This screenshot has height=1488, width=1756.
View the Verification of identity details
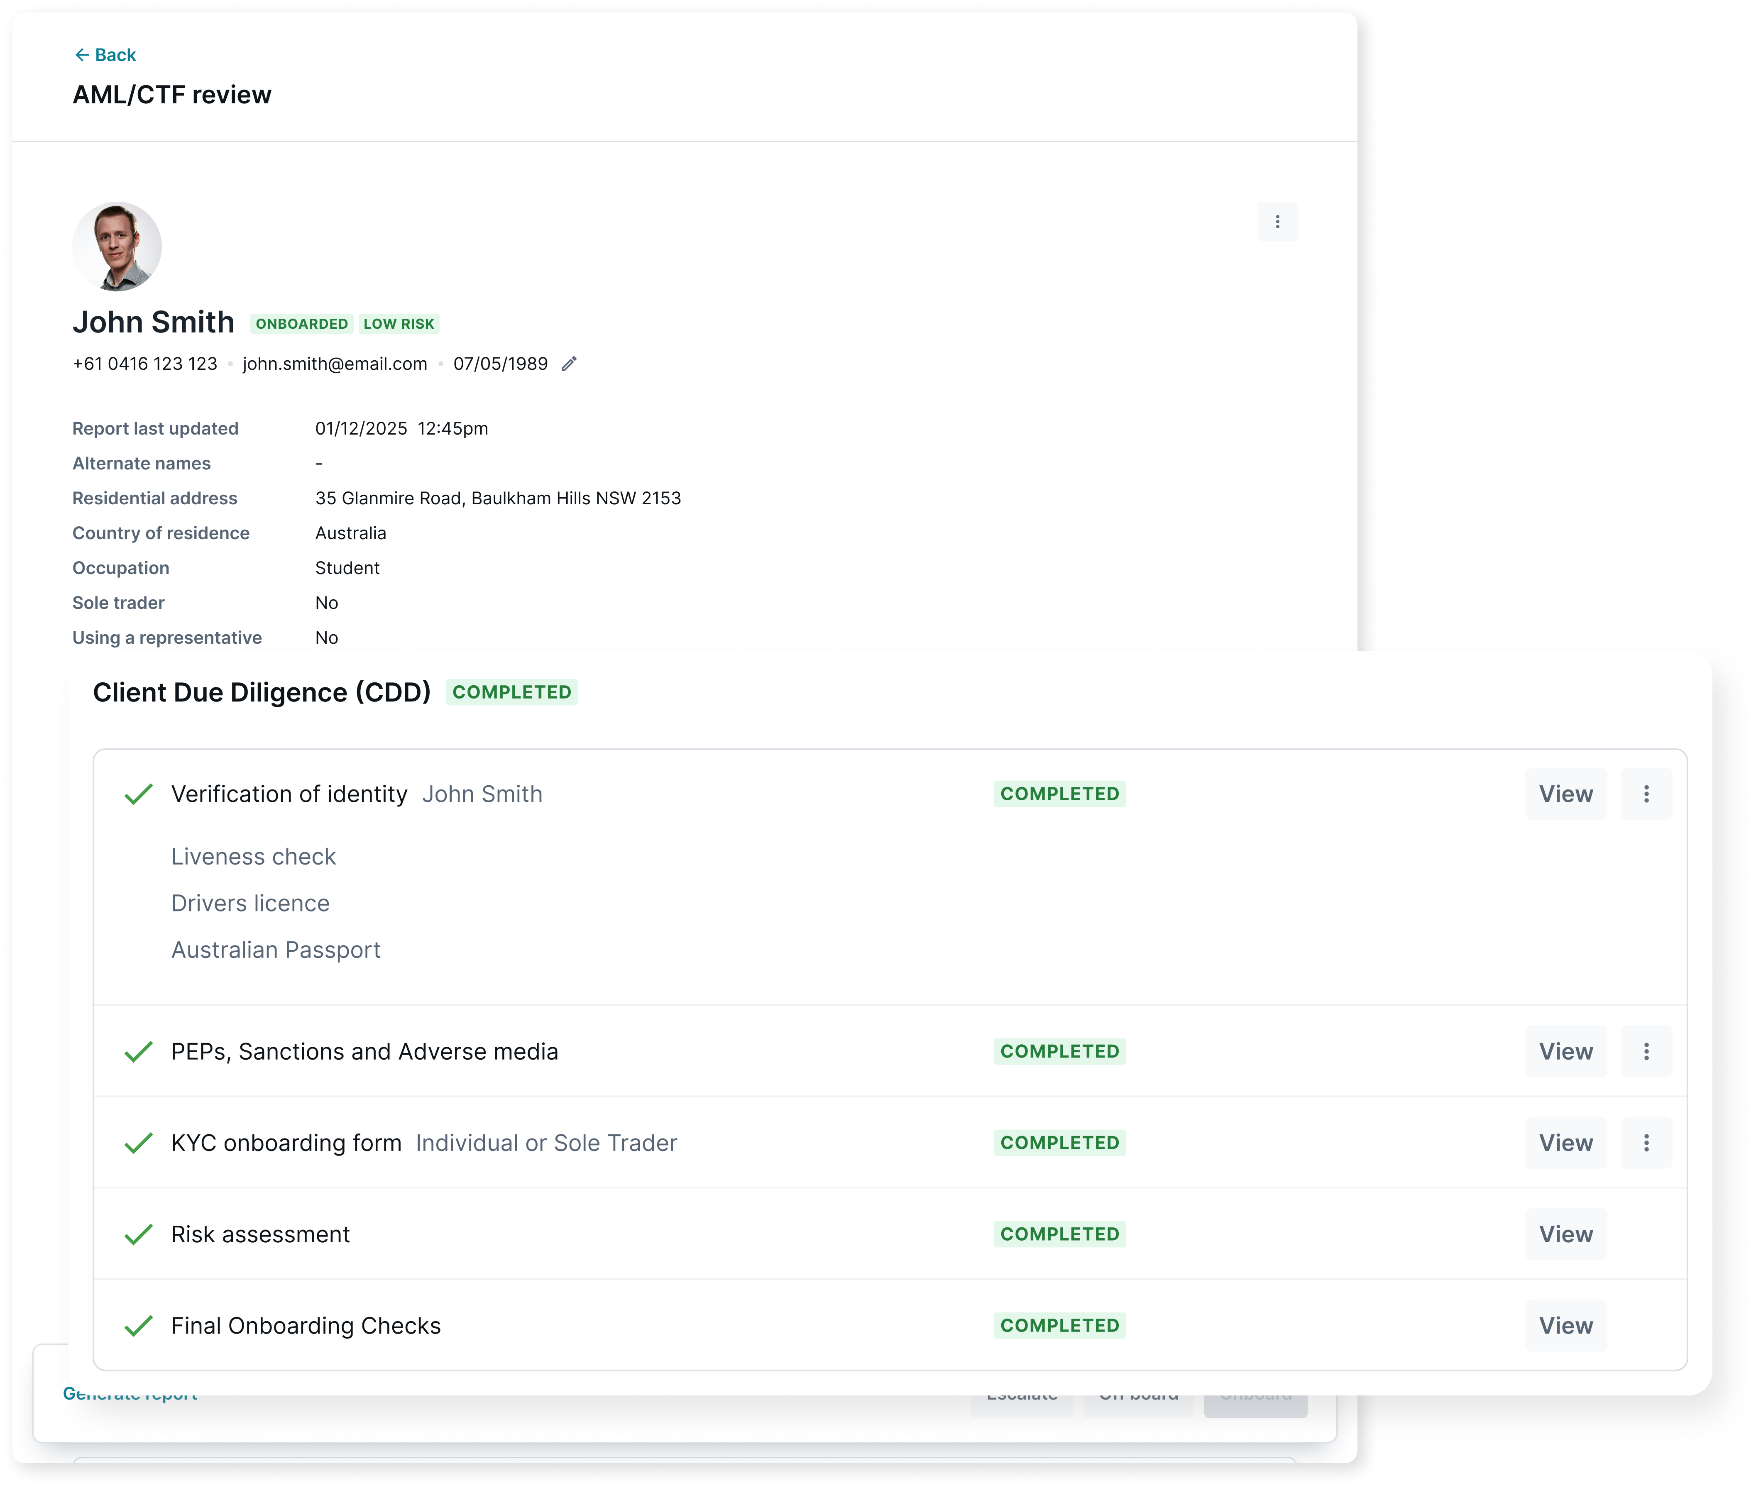1565,794
